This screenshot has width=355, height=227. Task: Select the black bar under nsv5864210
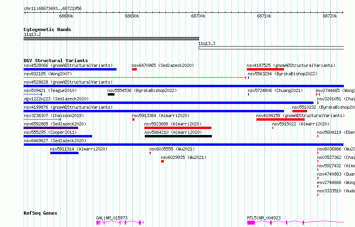(x=178, y=136)
